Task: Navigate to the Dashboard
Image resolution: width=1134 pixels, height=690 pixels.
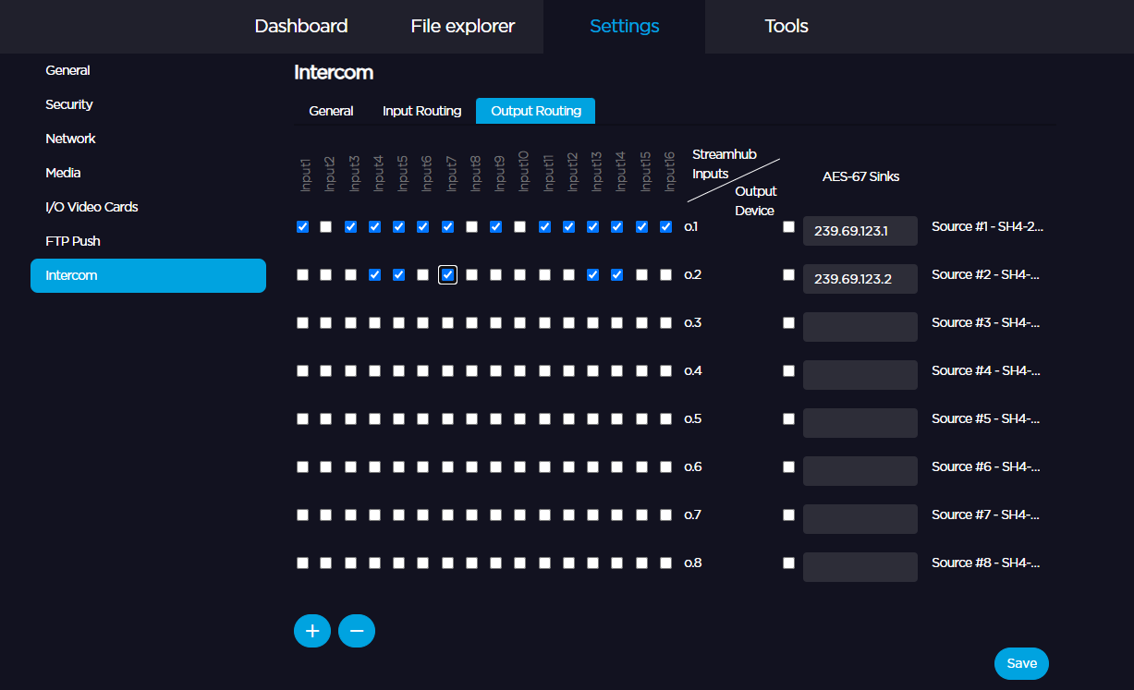Action: click(301, 26)
